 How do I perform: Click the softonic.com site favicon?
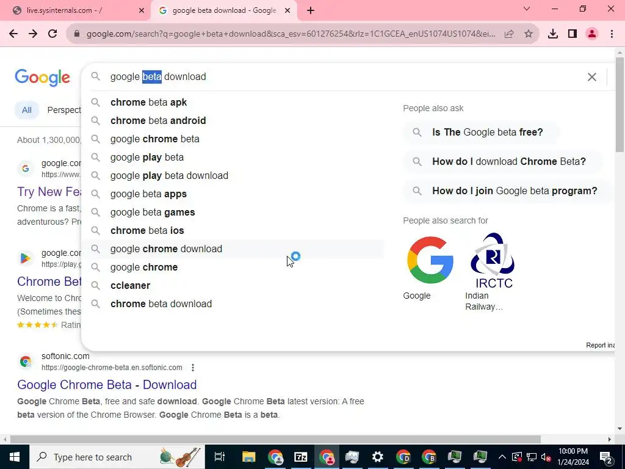(x=26, y=362)
